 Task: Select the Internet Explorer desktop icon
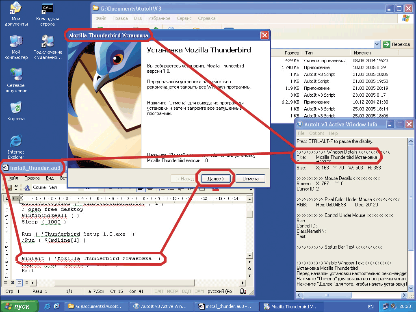tap(16, 147)
